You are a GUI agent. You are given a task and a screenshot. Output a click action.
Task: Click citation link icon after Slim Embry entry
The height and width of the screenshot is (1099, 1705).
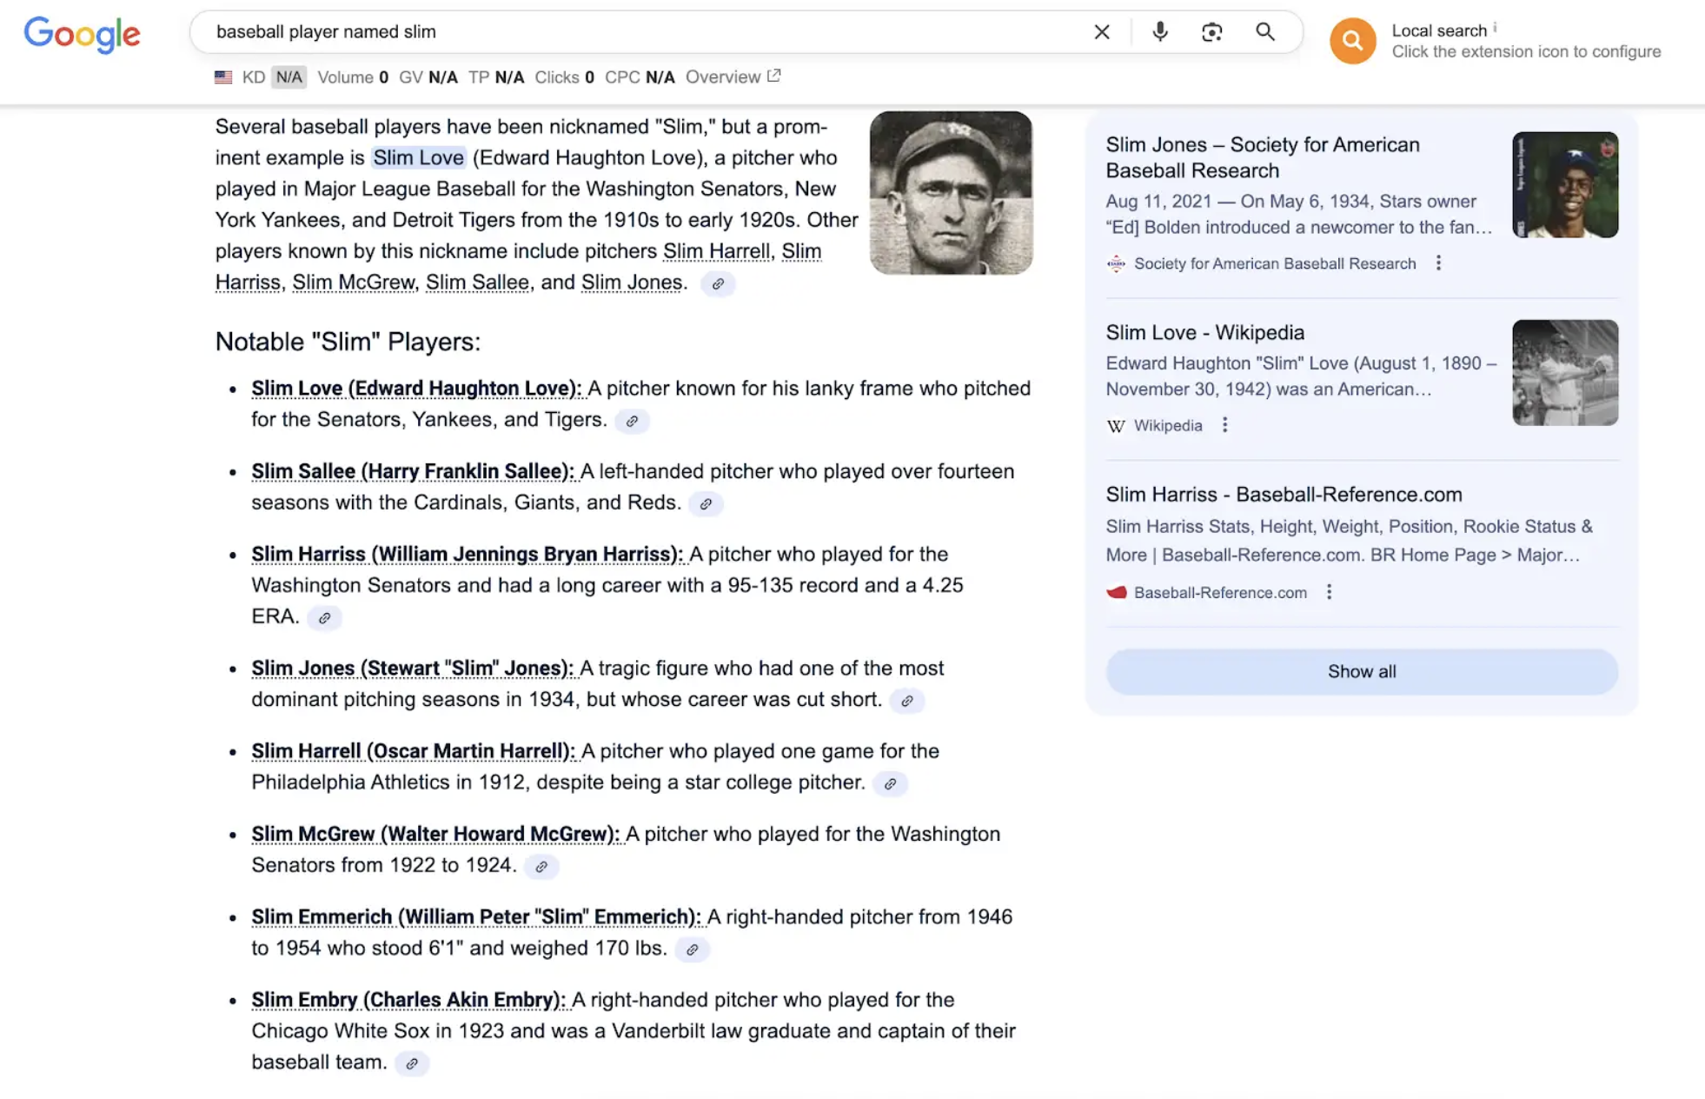(x=412, y=1062)
